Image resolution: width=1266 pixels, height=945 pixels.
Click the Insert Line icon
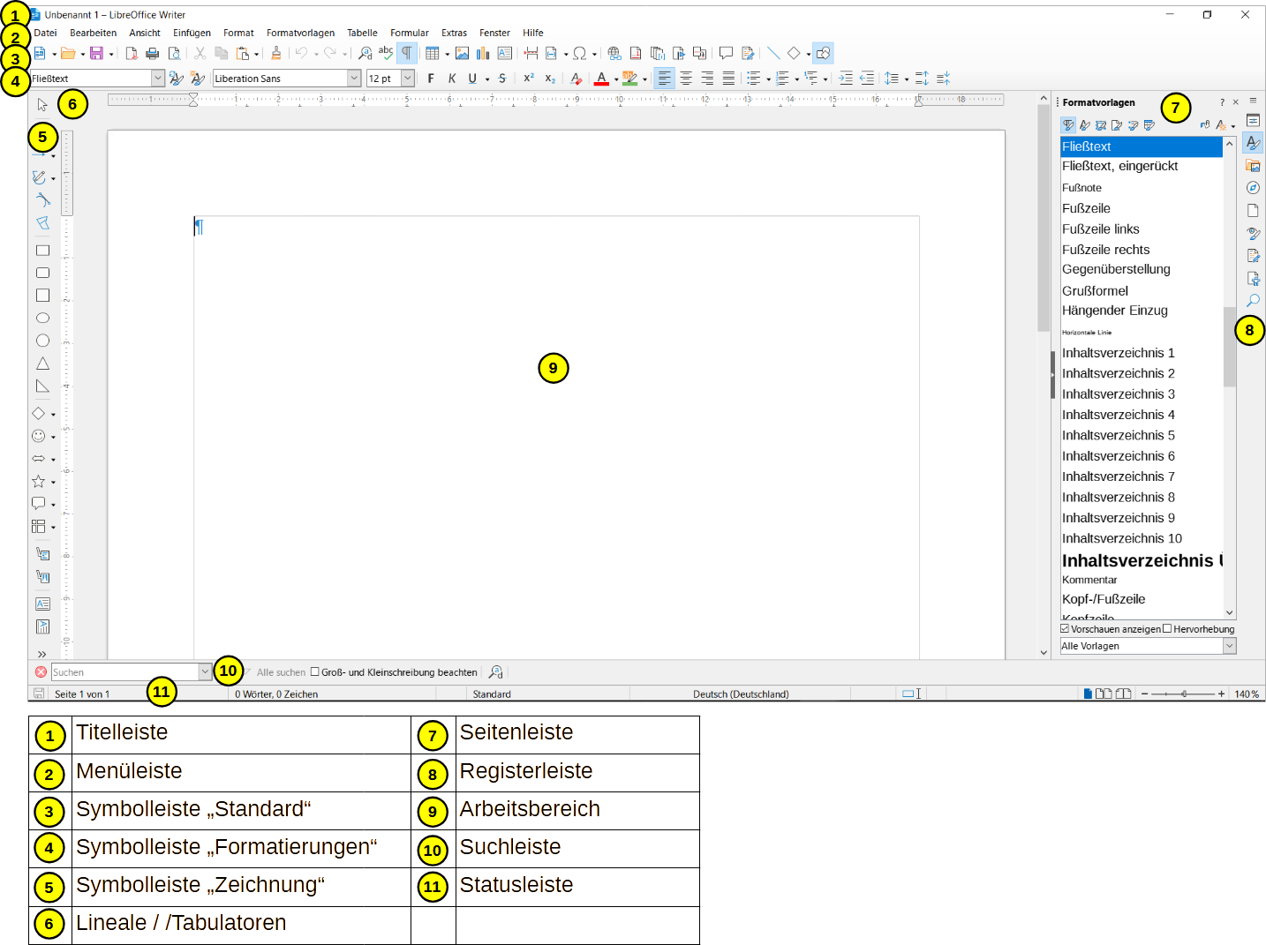[773, 54]
